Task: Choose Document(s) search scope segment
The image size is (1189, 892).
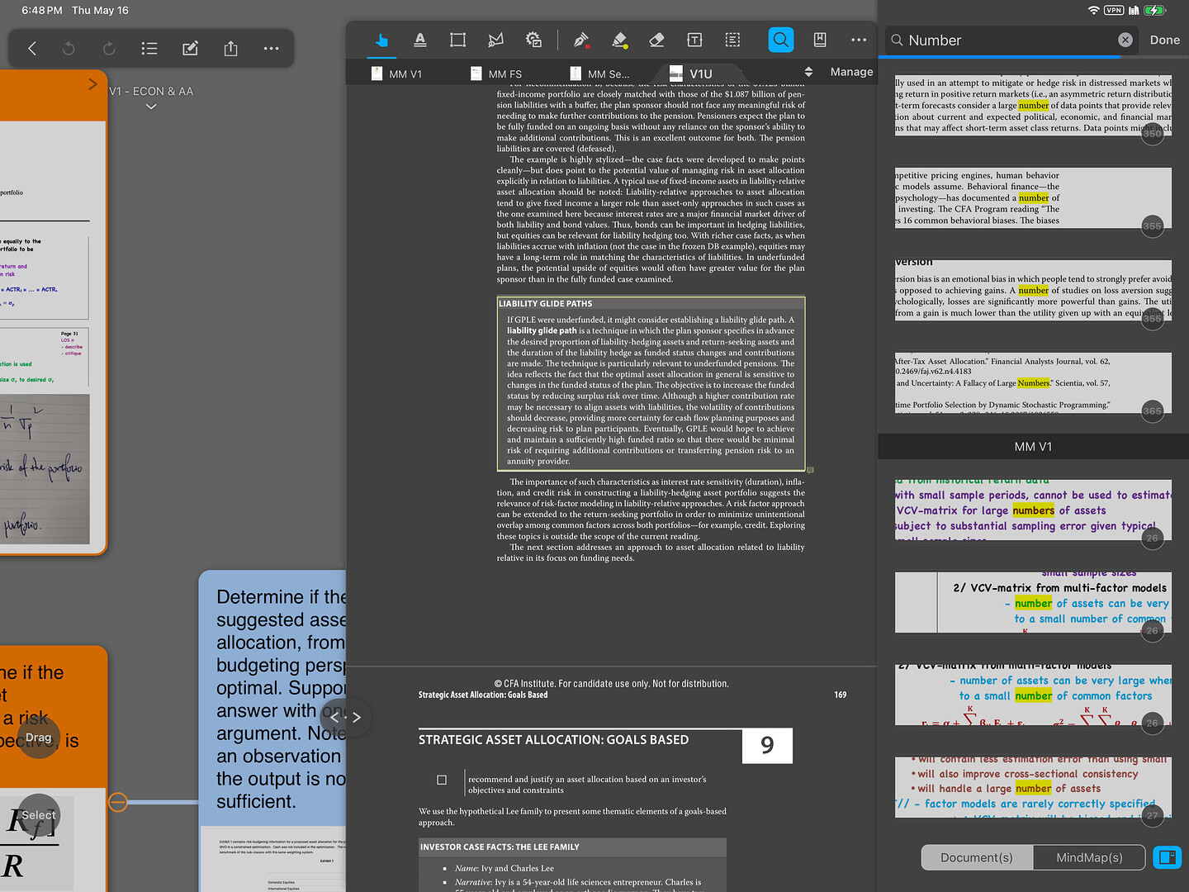Action: [x=977, y=857]
